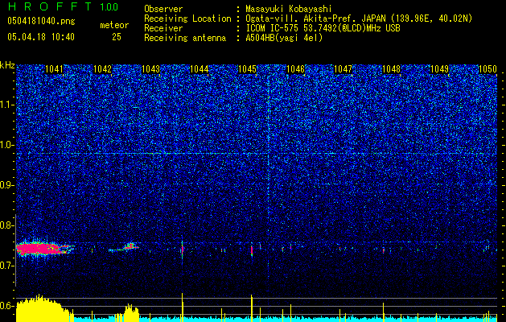Click the 1050 time marker

[x=487, y=69]
